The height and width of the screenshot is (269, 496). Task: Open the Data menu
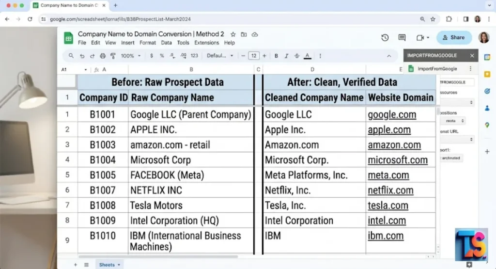(166, 43)
